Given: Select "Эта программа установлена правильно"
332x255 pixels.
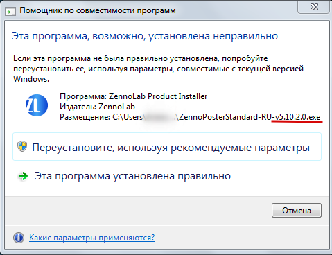Looking at the screenshot, I should click(x=132, y=176).
